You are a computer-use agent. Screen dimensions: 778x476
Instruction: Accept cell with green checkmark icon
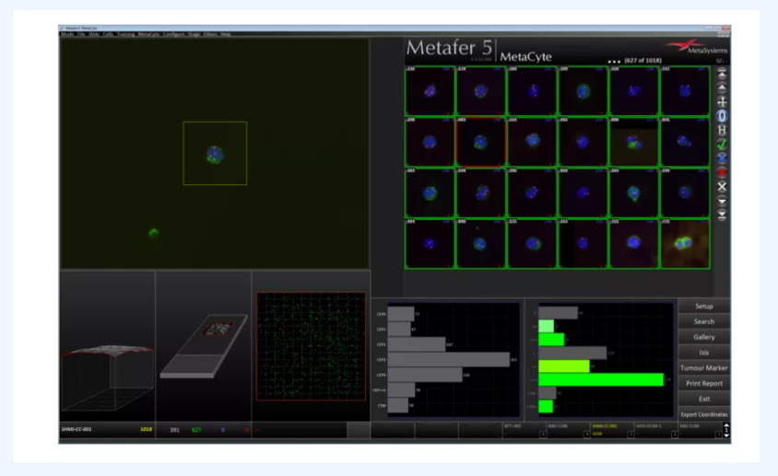pyautogui.click(x=722, y=145)
